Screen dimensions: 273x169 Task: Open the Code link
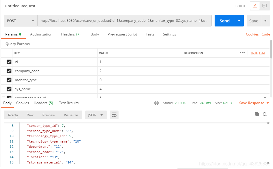coord(266,34)
